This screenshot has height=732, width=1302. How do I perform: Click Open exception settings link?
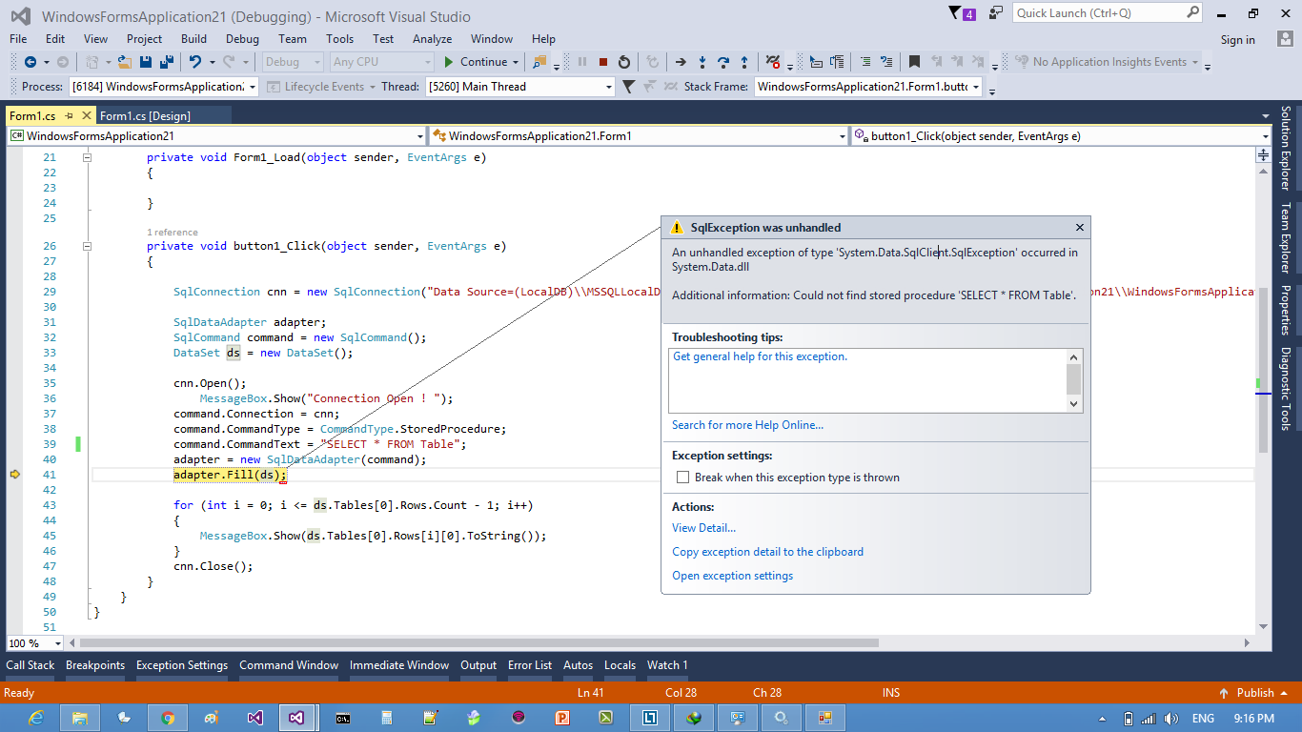click(x=732, y=576)
